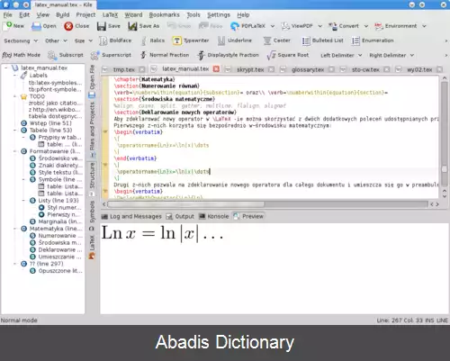This screenshot has height=361, width=450.
Task: Open the Sectioning dropdown
Action: [x=21, y=41]
